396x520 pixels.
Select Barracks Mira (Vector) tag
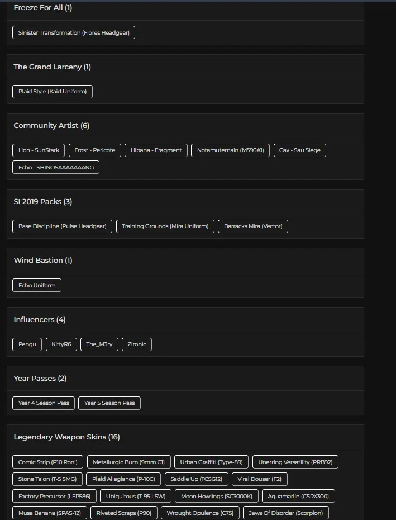coord(253,226)
